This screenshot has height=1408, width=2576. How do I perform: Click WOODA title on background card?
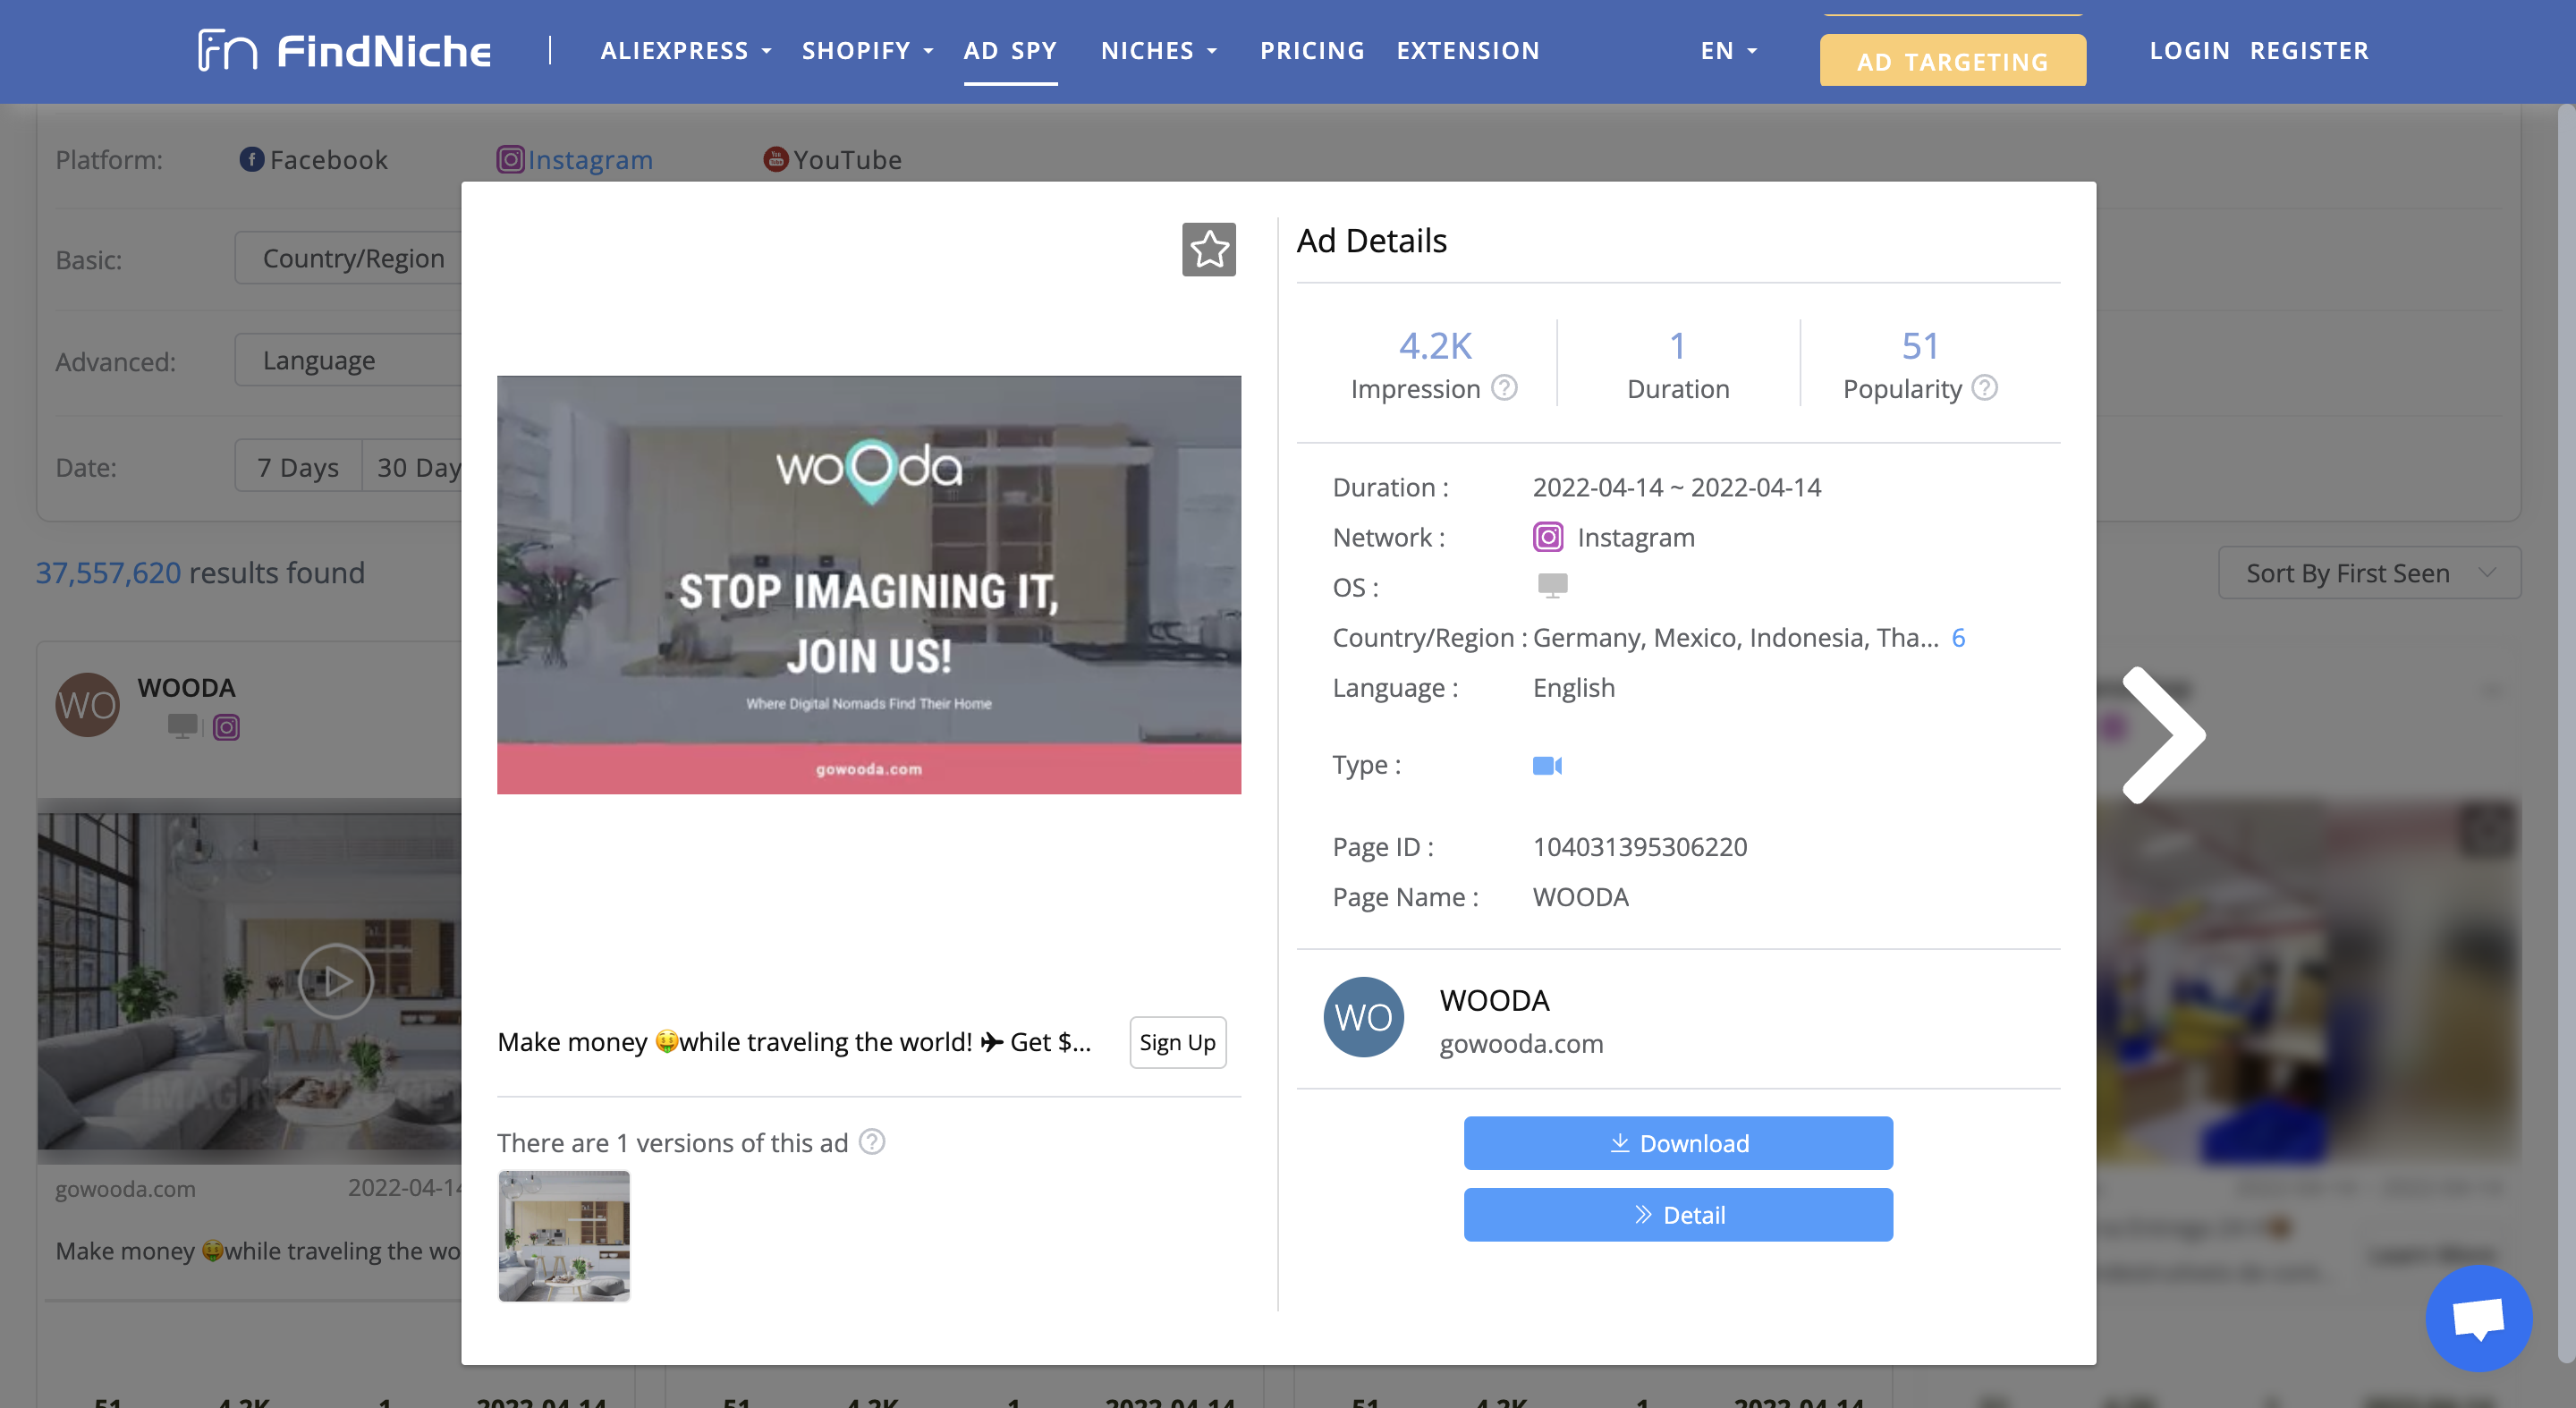(186, 688)
